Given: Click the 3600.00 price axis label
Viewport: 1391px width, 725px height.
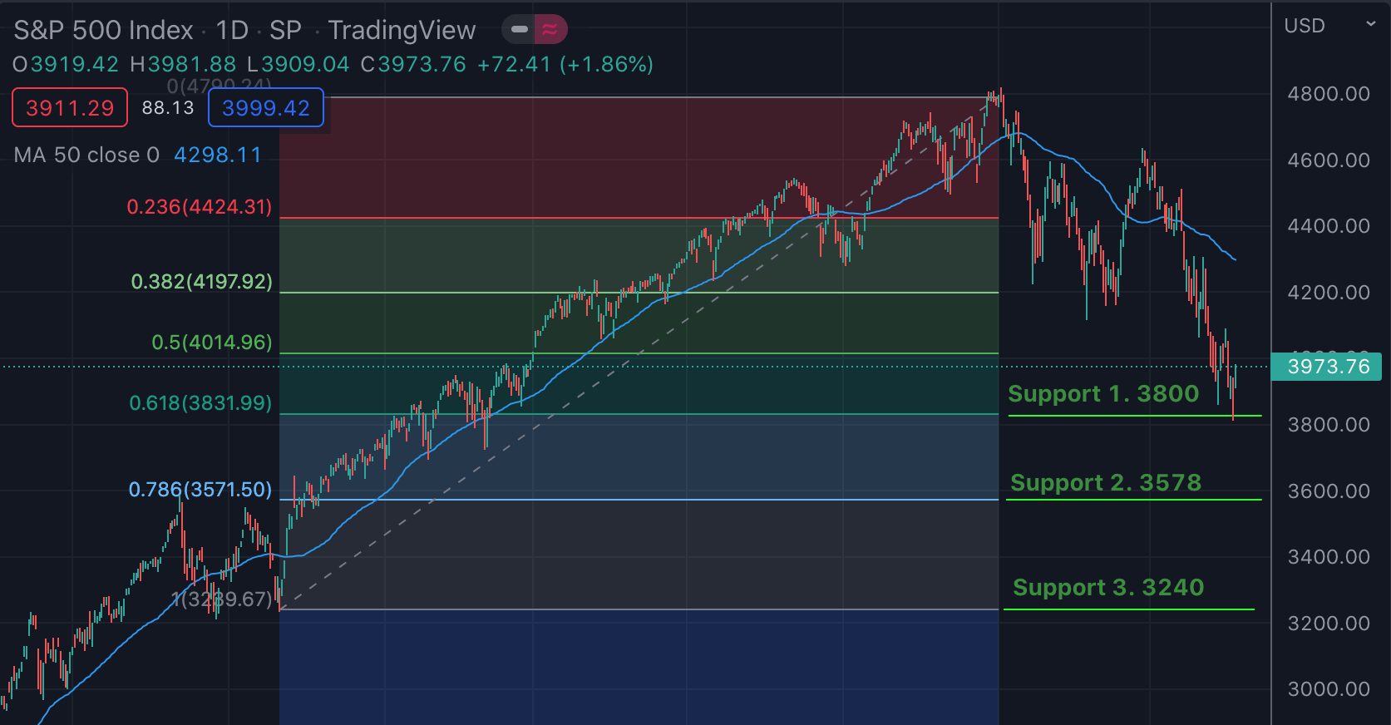Looking at the screenshot, I should coord(1329,491).
